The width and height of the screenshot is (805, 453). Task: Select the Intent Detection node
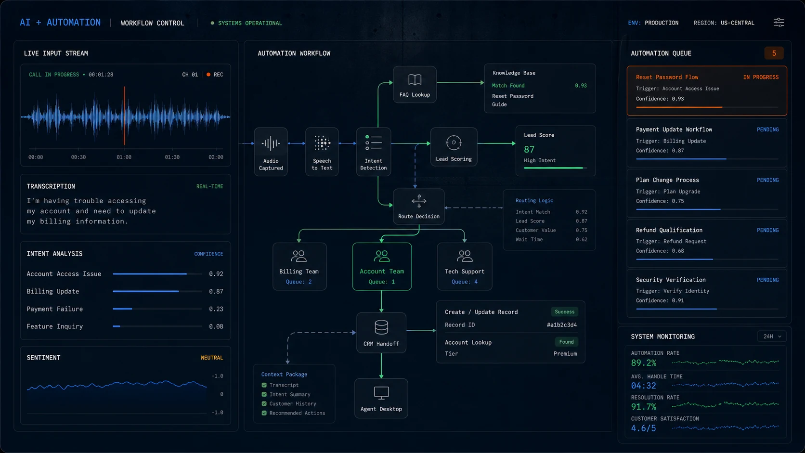tap(373, 152)
